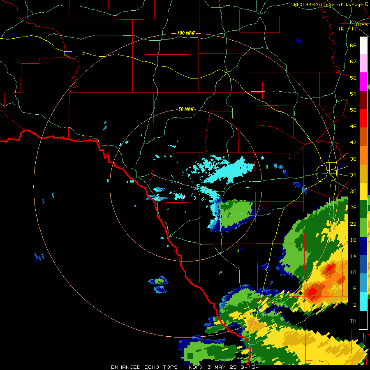Click the legend value 6

[x=355, y=289]
